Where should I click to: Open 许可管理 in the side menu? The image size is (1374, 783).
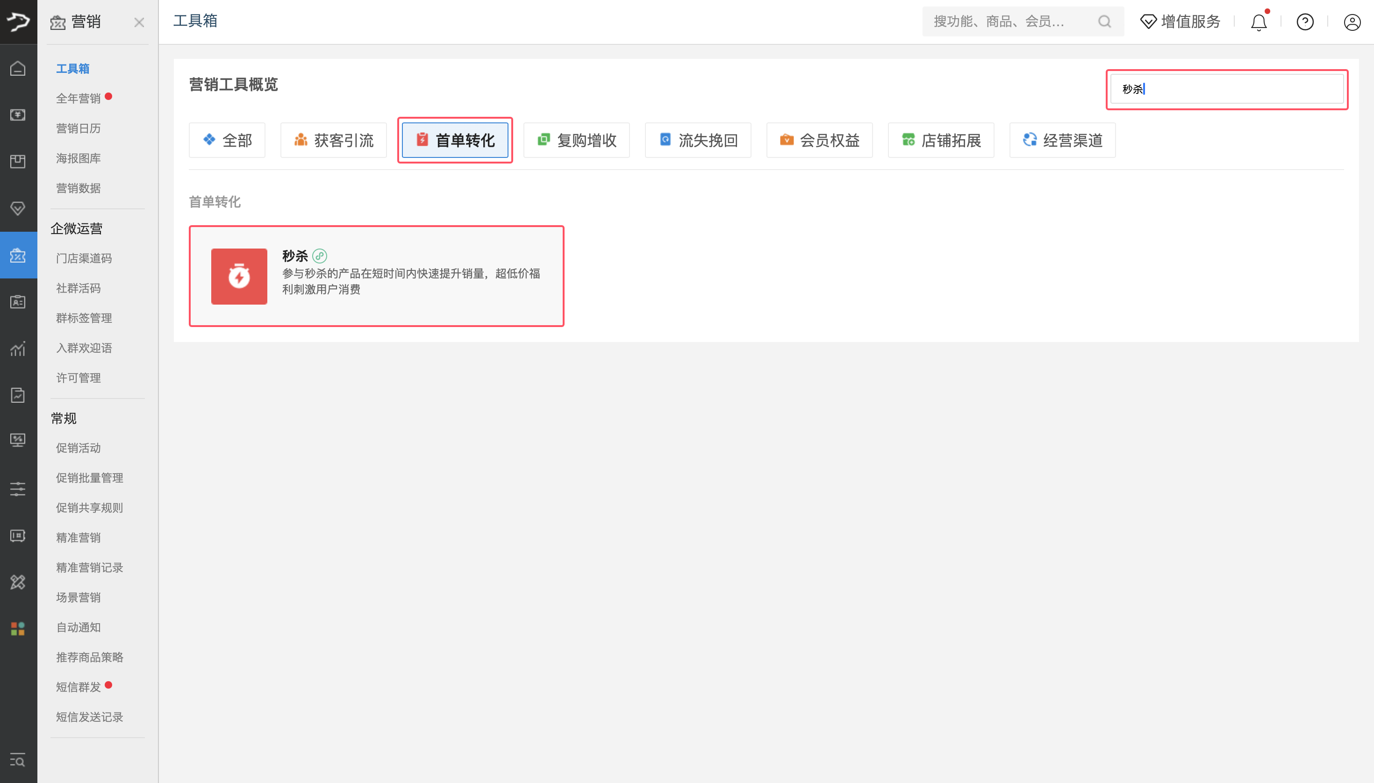pyautogui.click(x=79, y=378)
